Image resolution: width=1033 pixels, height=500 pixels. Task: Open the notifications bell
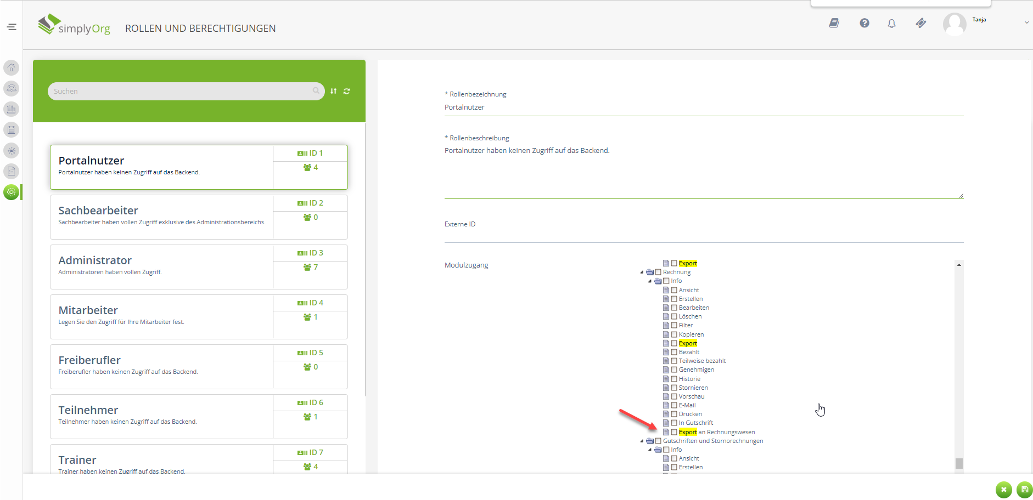[x=891, y=23]
